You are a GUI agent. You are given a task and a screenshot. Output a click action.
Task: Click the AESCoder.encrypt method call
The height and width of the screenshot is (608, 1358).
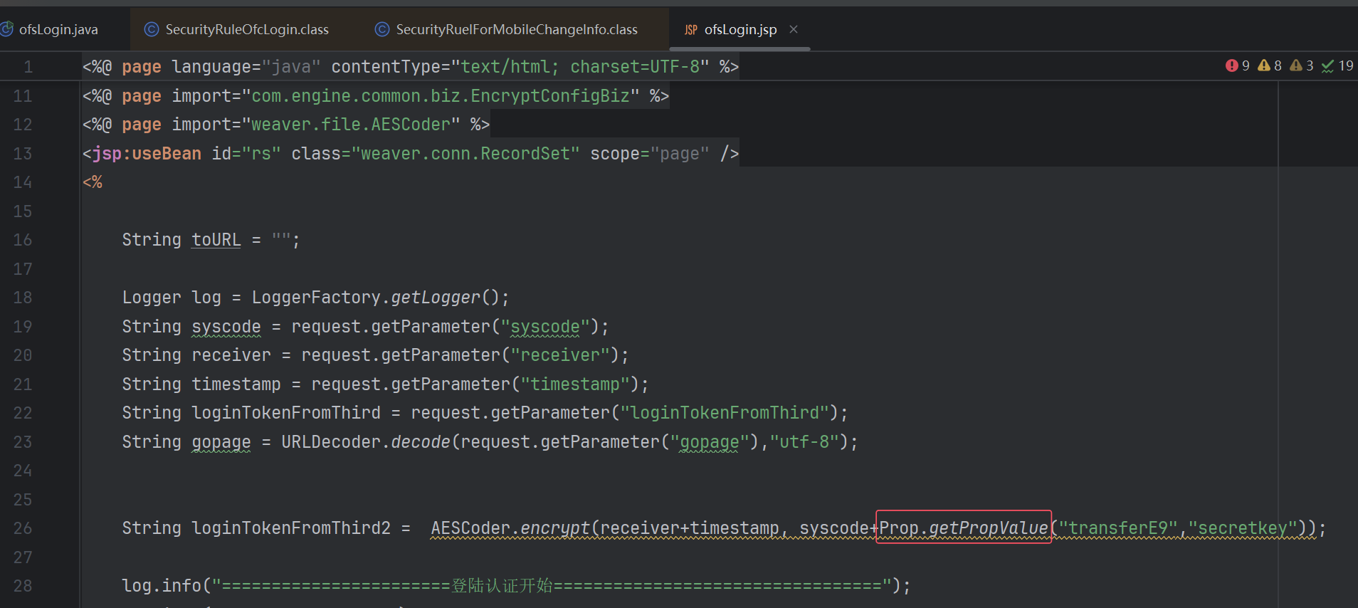[x=510, y=528]
